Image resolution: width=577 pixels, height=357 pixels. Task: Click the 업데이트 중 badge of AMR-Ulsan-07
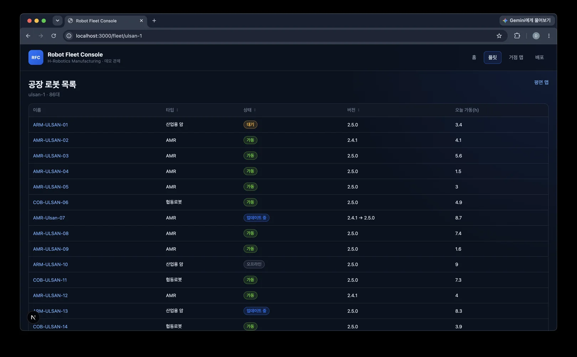point(256,218)
